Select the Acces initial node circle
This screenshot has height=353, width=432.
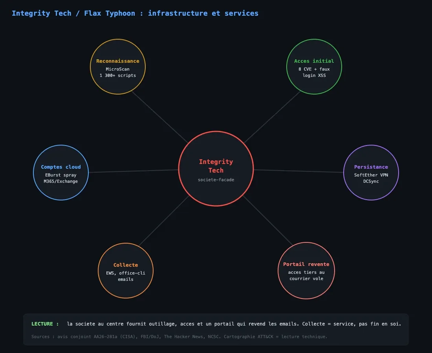314,67
